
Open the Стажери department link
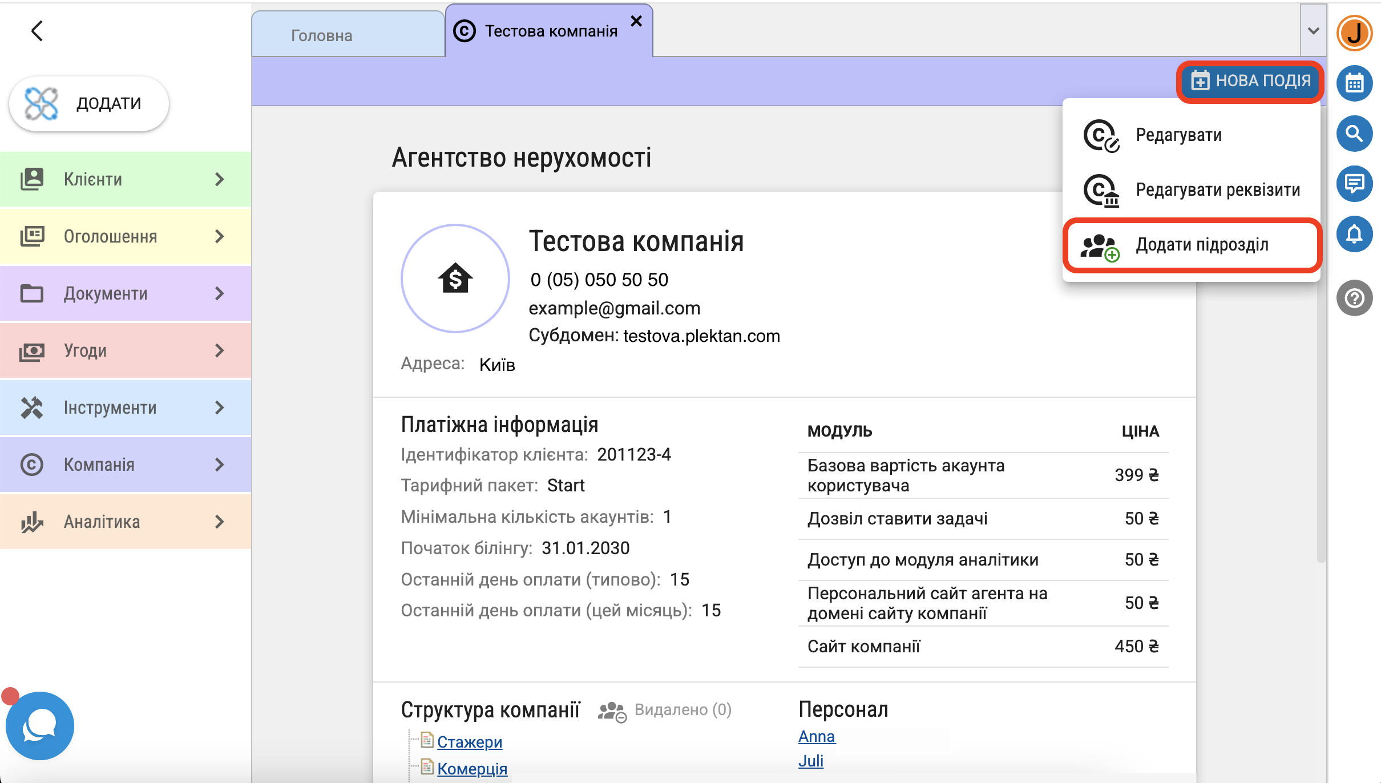469,742
